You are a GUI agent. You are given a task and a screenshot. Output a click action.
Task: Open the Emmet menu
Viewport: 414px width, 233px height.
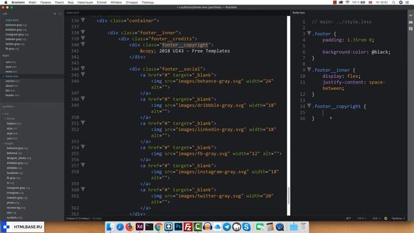click(x=102, y=3)
